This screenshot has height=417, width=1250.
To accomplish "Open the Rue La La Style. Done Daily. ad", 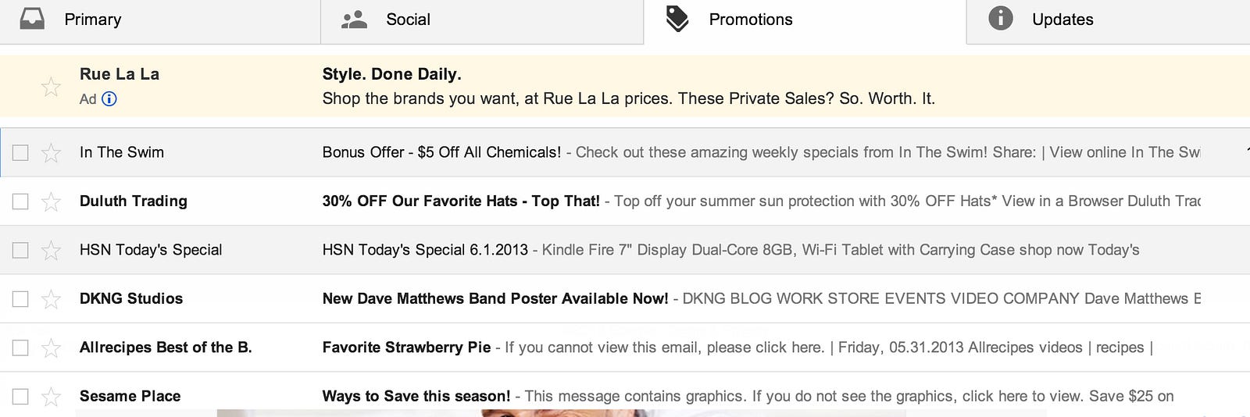I will click(391, 75).
